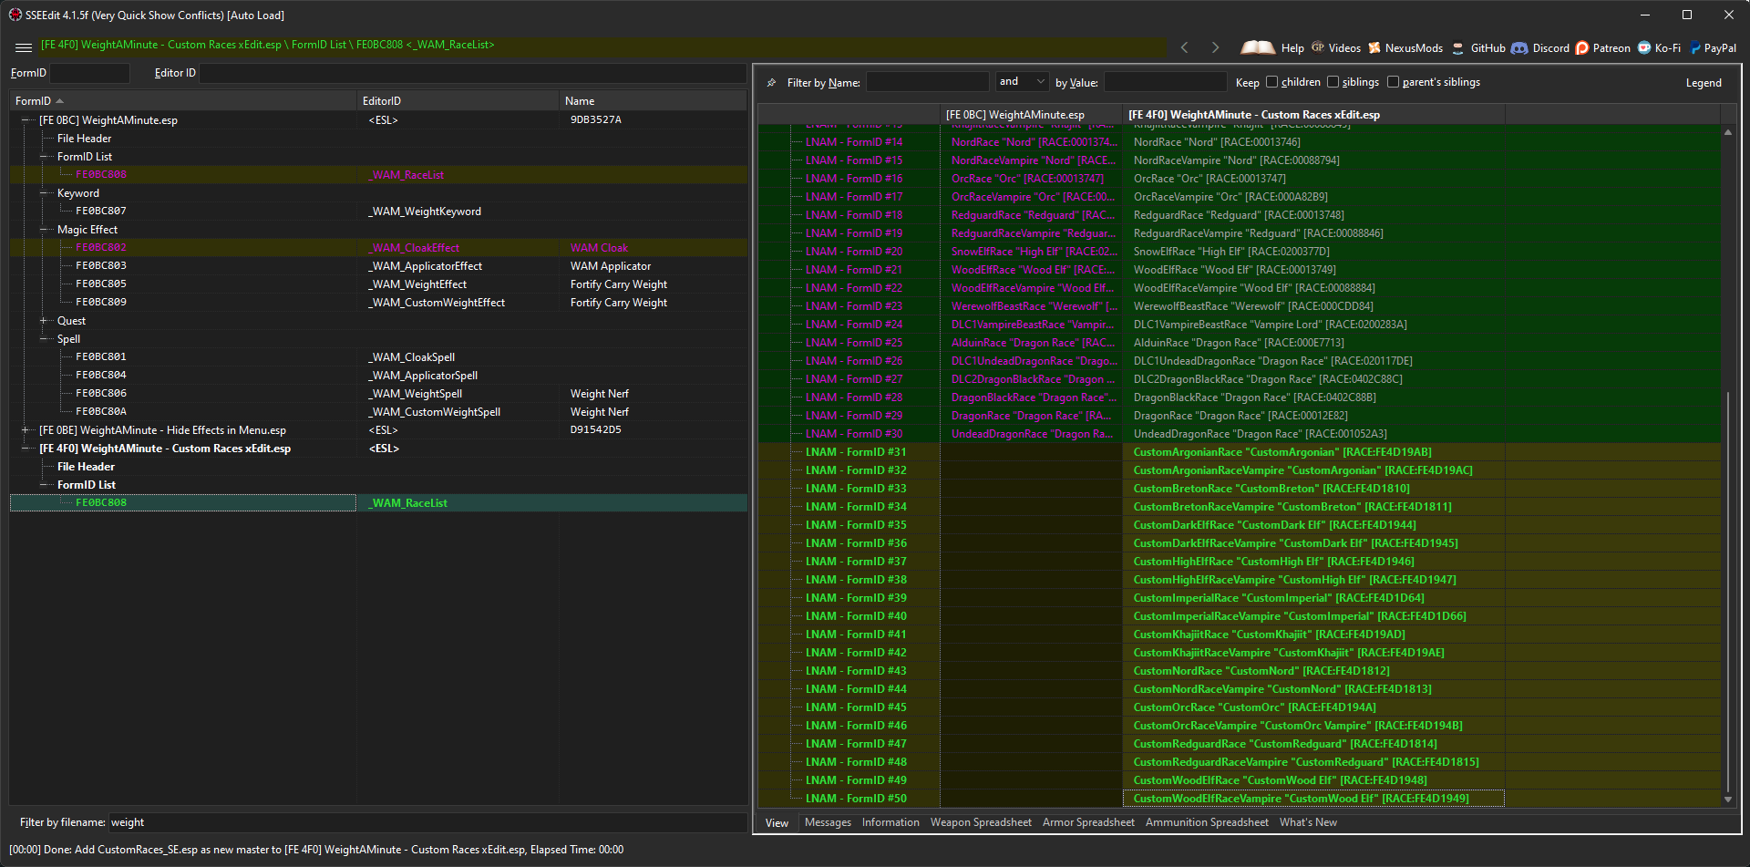Navigate forward with the right arrow
Image resolution: width=1750 pixels, height=867 pixels.
[1215, 47]
